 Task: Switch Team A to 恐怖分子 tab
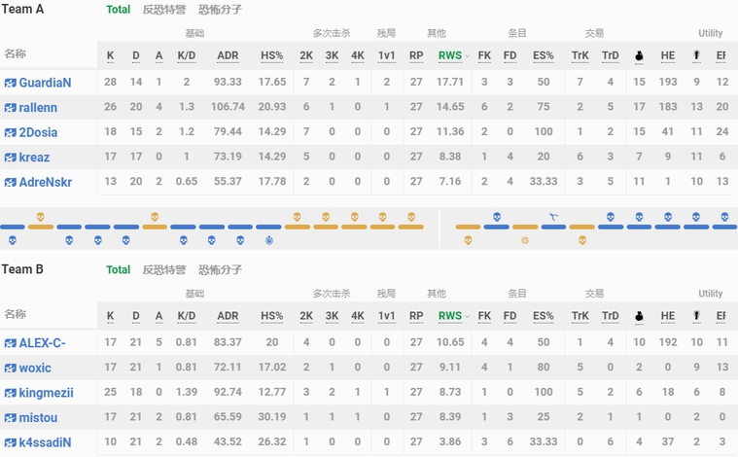coord(220,10)
